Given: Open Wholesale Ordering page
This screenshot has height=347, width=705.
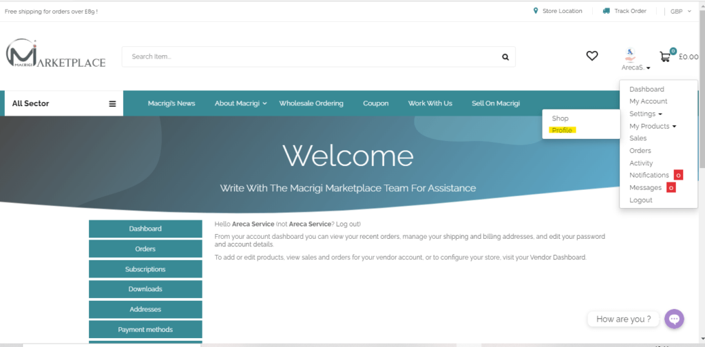Looking at the screenshot, I should [311, 103].
